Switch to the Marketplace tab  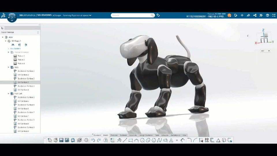click(175, 135)
